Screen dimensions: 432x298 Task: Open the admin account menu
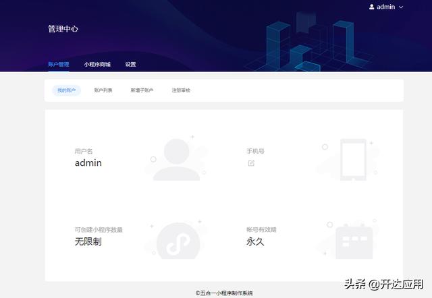pos(386,7)
